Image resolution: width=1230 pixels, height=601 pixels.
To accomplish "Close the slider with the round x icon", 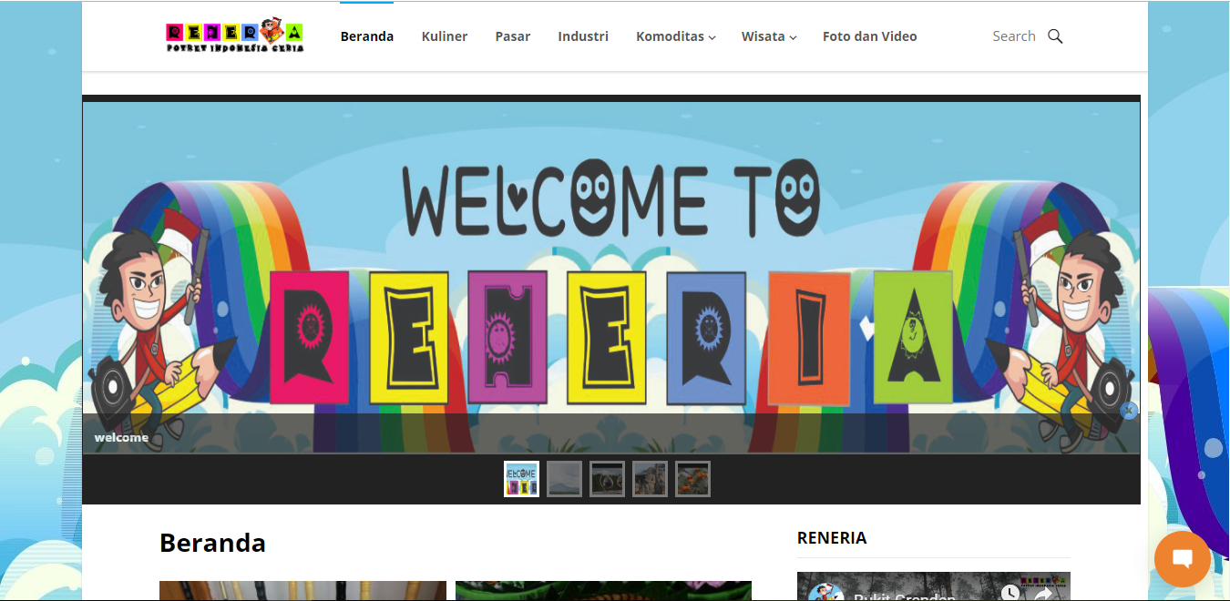I will [1129, 411].
